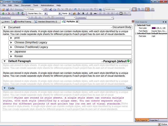The width and height of the screenshot is (168, 126).
Task: Close the Style Inspector panel
Action: (x=166, y=22)
